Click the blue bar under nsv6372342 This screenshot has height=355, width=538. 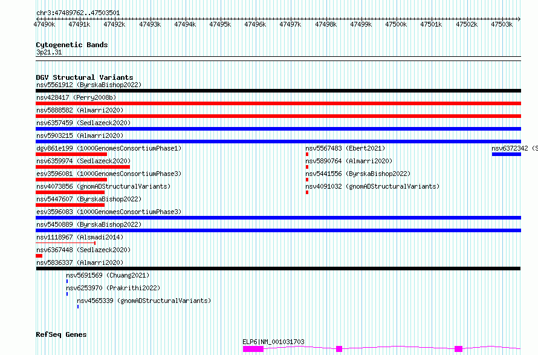pyautogui.click(x=507, y=154)
